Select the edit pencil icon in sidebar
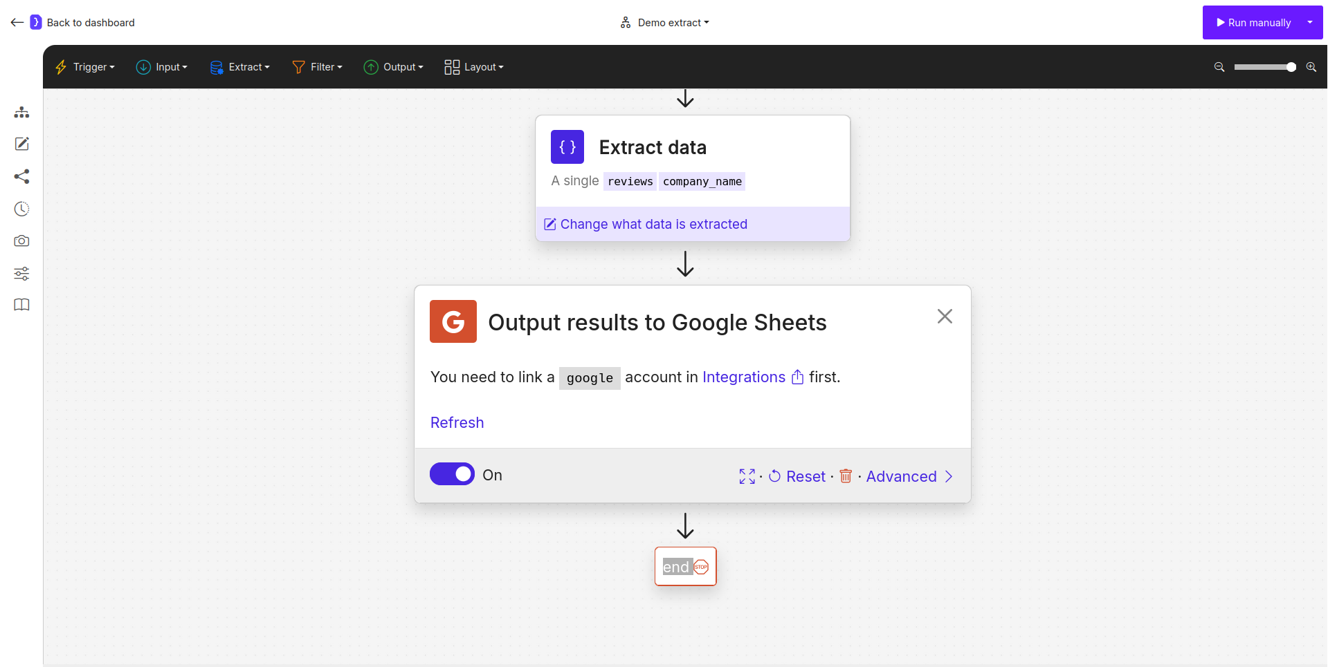This screenshot has height=667, width=1328. click(x=21, y=144)
